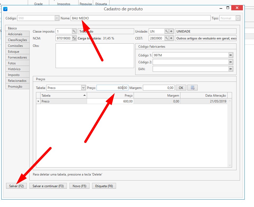Click the arrow button beside Código 1
Image resolution: width=254 pixels, height=207 pixels.
coord(231,55)
